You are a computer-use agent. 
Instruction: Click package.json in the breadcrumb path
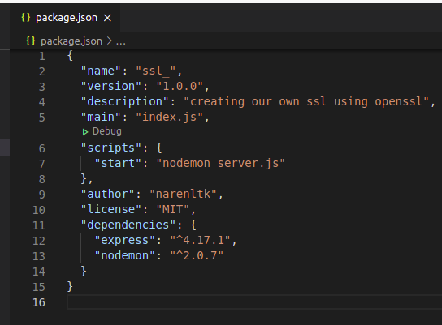[71, 41]
